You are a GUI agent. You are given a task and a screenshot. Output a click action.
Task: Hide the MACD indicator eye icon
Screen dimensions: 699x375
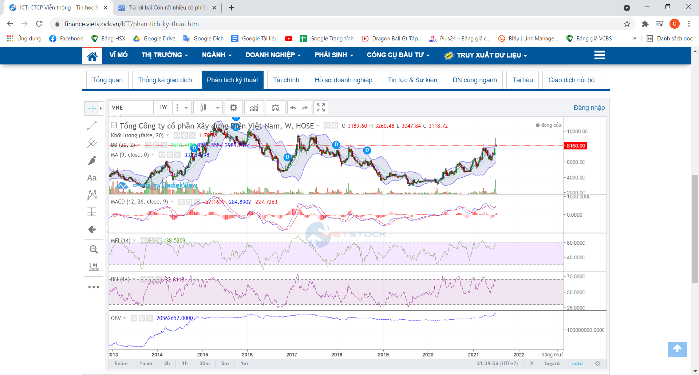pyautogui.click(x=181, y=202)
